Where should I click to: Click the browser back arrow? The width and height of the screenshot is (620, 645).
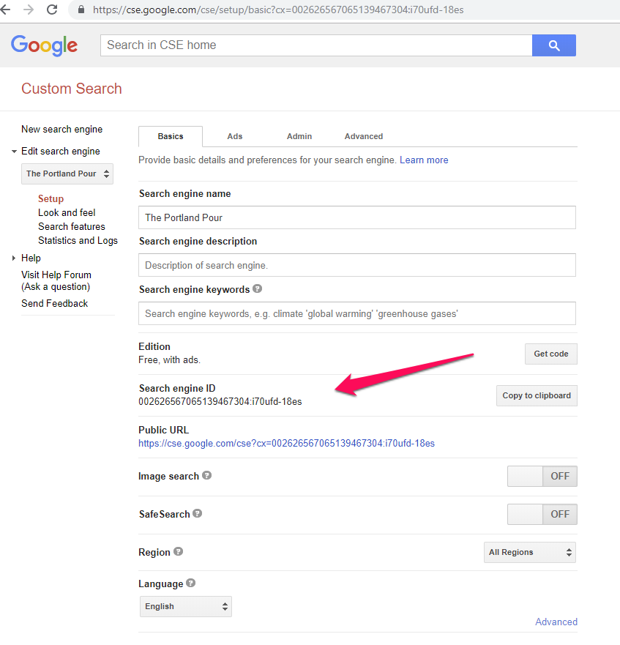click(x=5, y=10)
